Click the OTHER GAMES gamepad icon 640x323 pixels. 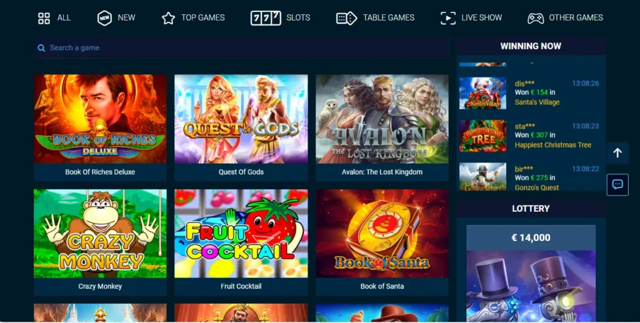536,18
